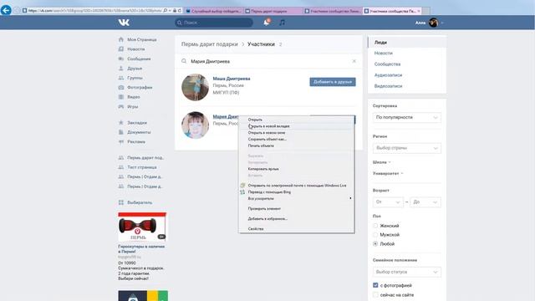Open the Выбор статуса marital status dropdown
This screenshot has height=301, width=535.
[407, 272]
